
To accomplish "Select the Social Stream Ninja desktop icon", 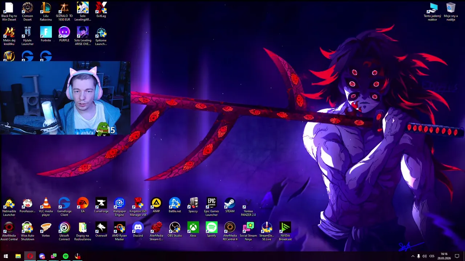I will pos(248,231).
